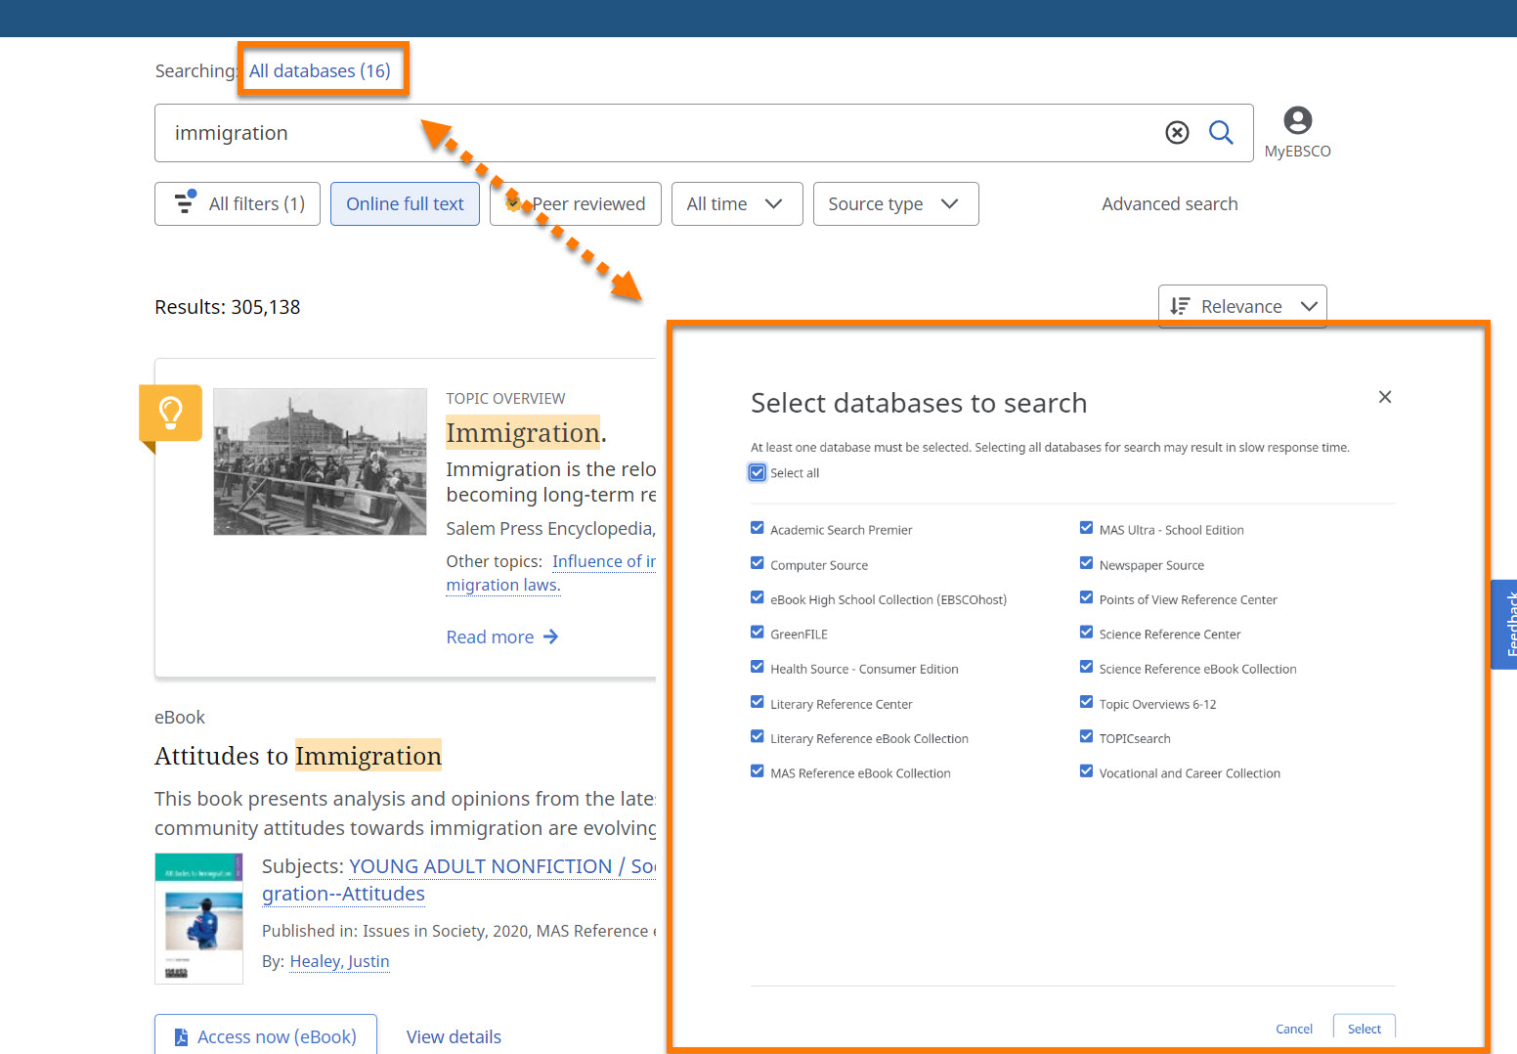Open the Attitudes to Immigration eBook title

298,756
